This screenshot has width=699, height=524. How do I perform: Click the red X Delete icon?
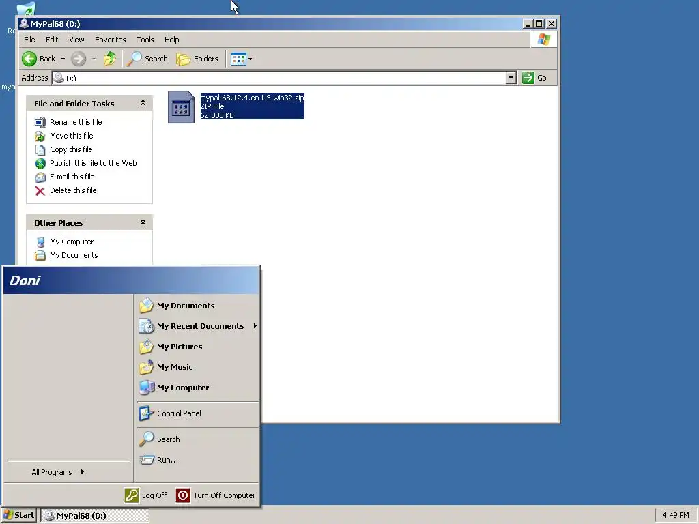(x=40, y=191)
